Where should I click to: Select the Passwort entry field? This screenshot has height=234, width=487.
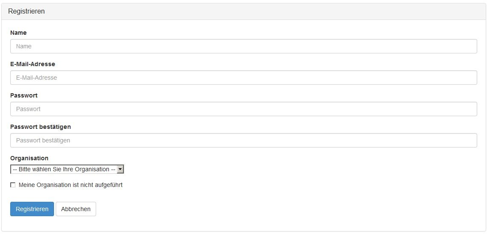[x=243, y=109]
